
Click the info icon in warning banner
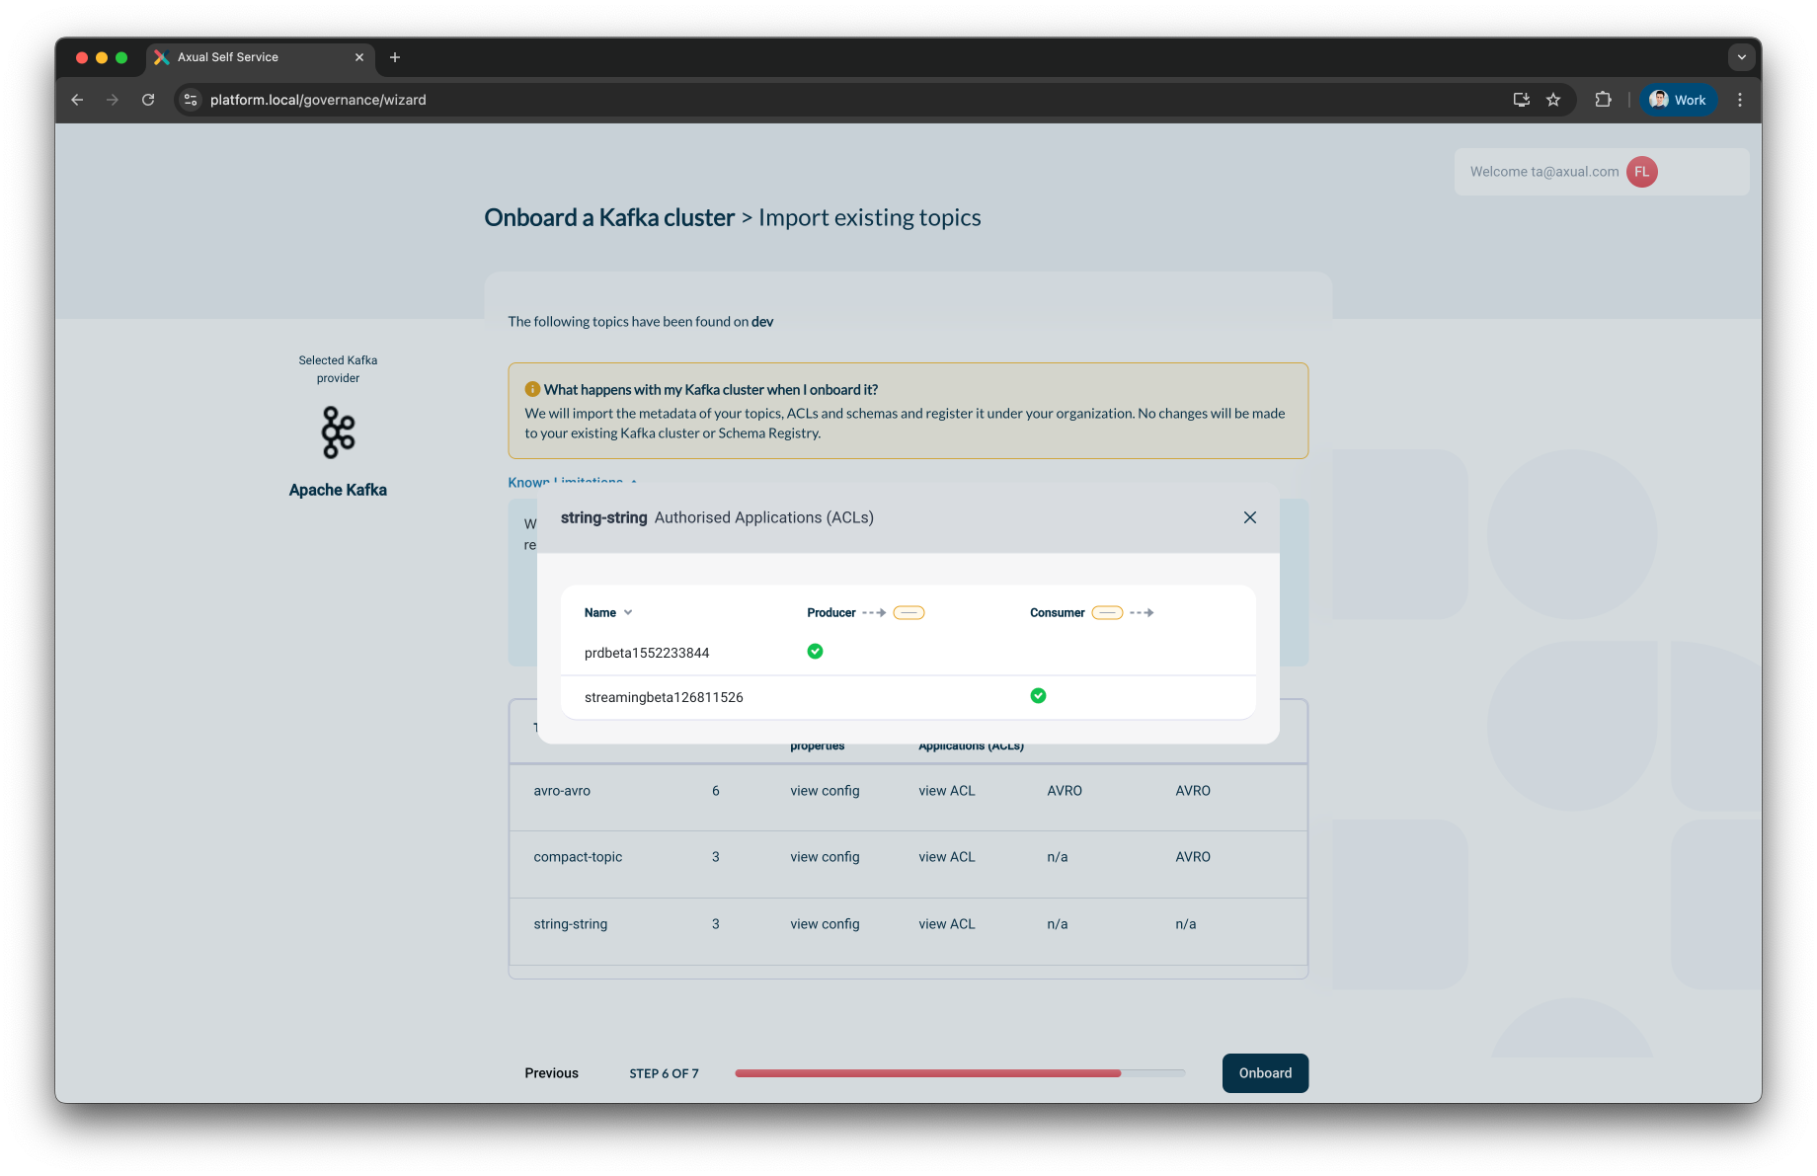(532, 389)
